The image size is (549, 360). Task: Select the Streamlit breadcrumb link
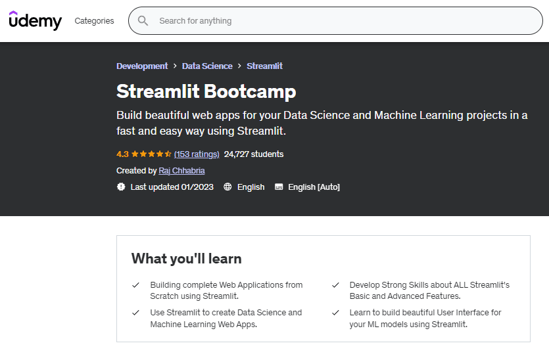click(264, 66)
